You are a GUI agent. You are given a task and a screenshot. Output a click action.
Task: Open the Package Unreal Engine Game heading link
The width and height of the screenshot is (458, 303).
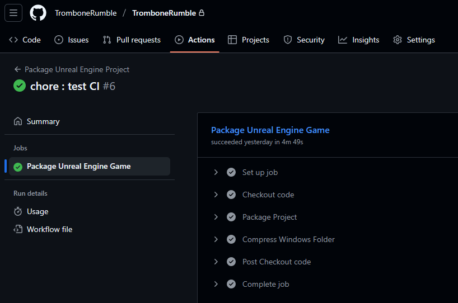[x=270, y=130]
